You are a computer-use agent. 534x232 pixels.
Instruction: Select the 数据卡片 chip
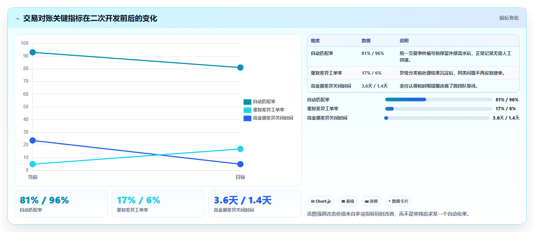[398, 201]
